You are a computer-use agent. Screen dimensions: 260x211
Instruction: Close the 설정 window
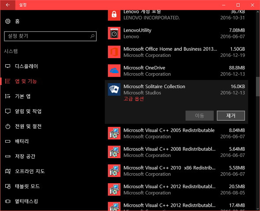pos(253,5)
